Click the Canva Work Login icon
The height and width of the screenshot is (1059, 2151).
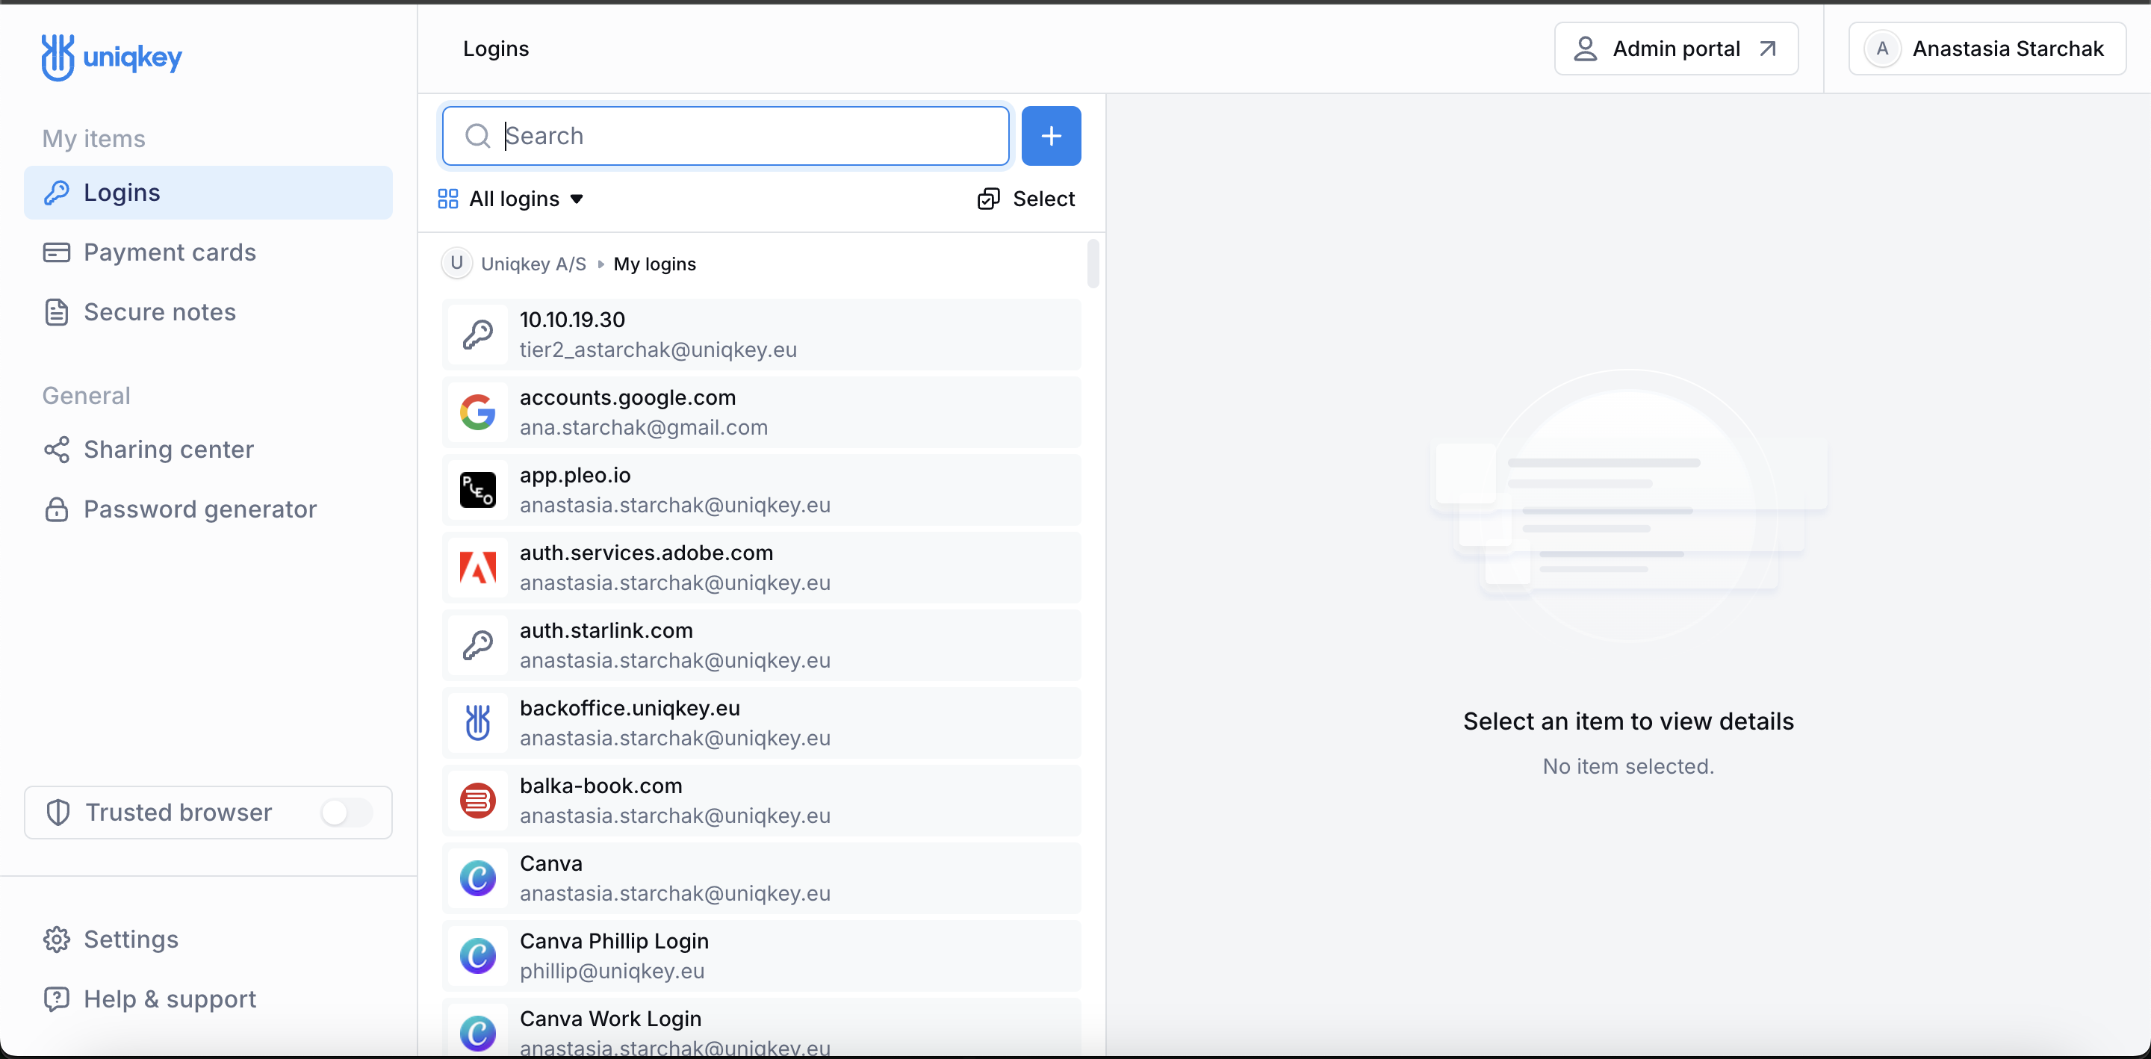[x=478, y=1033]
